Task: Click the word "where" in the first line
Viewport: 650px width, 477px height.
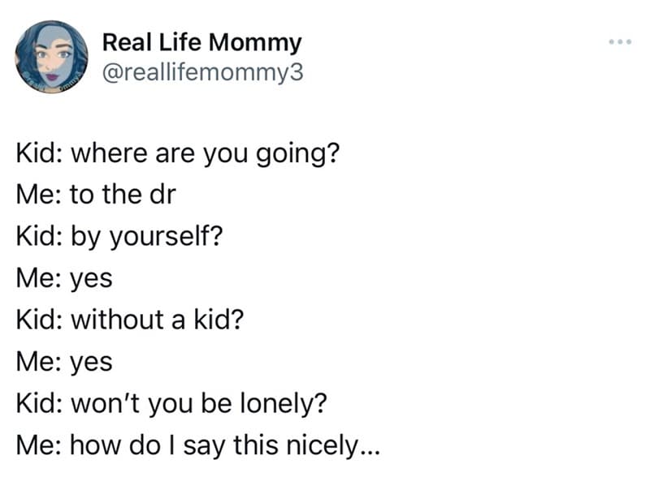Action: coord(110,153)
